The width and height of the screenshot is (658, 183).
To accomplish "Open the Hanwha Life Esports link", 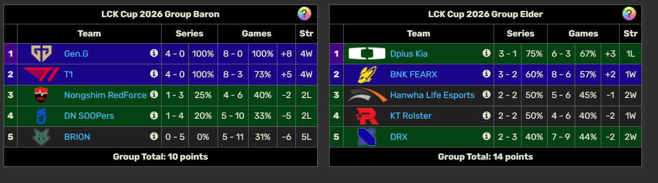I will [432, 95].
